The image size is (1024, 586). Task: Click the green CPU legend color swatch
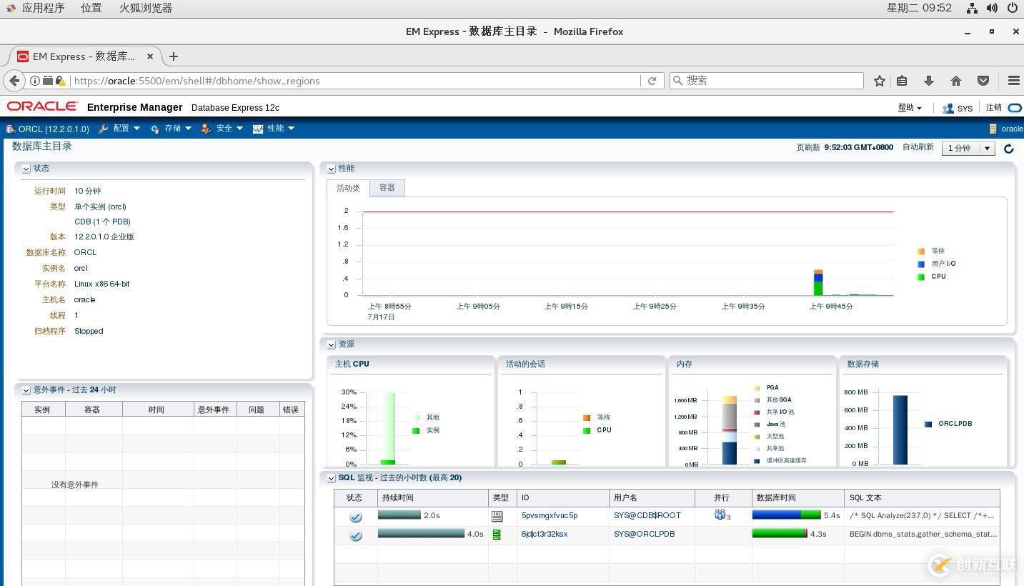[x=921, y=277]
